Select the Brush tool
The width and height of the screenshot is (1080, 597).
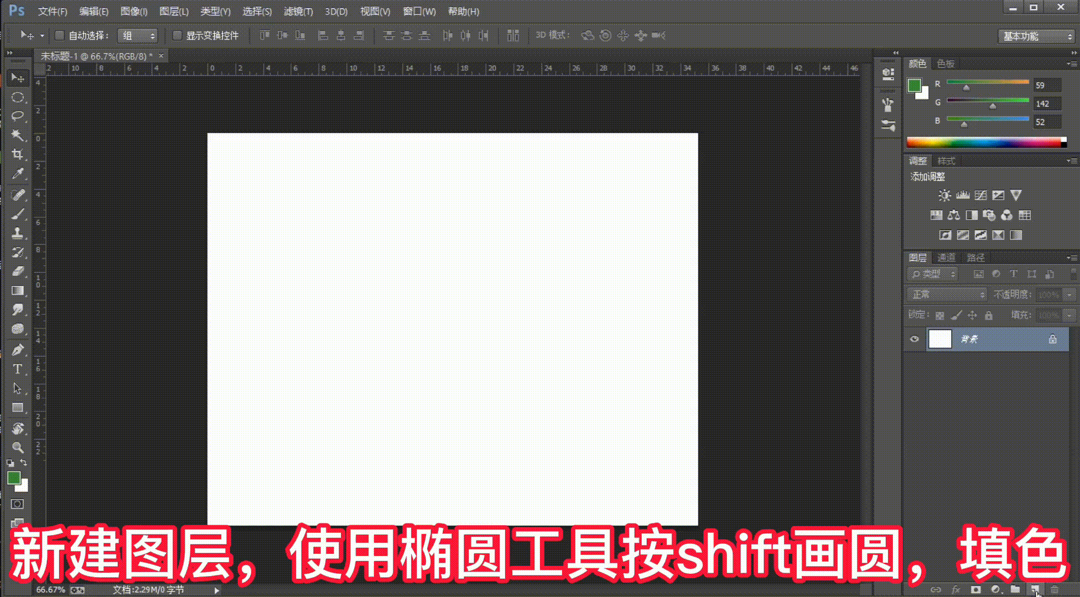click(x=18, y=214)
